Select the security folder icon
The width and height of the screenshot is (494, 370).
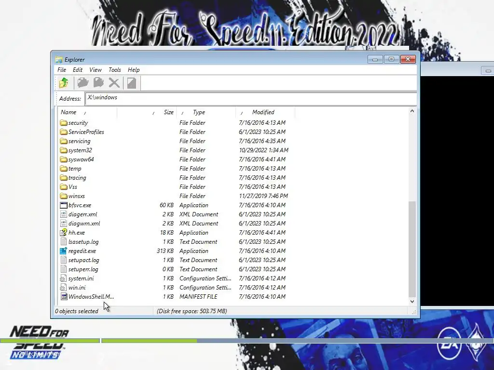click(x=64, y=123)
